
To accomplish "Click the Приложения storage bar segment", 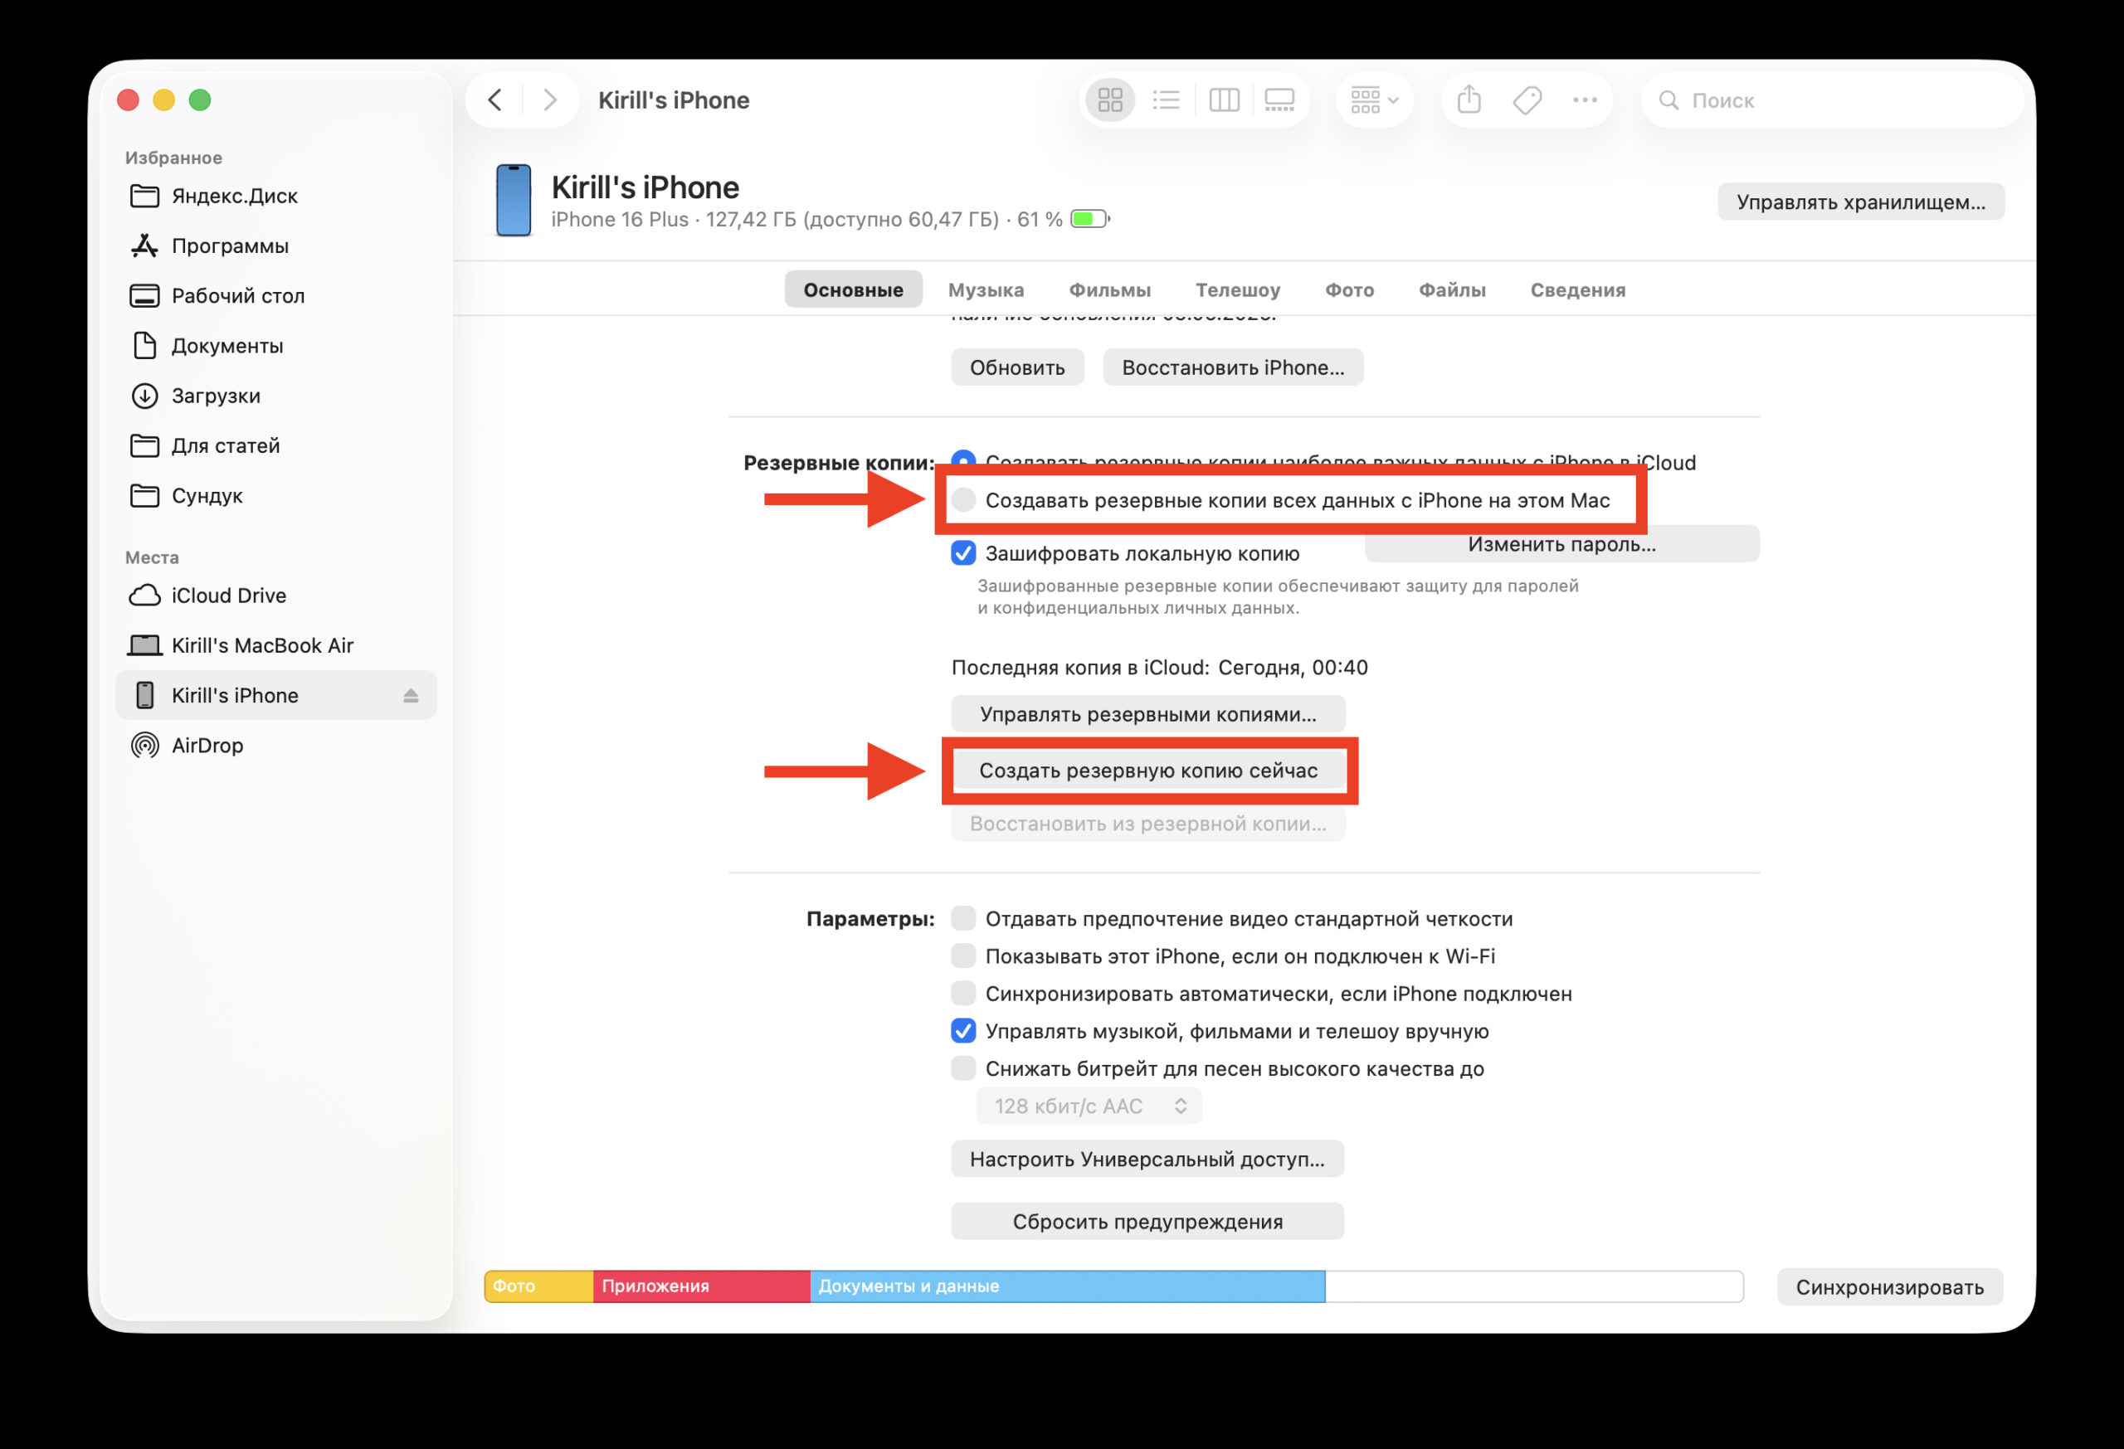I will point(702,1286).
